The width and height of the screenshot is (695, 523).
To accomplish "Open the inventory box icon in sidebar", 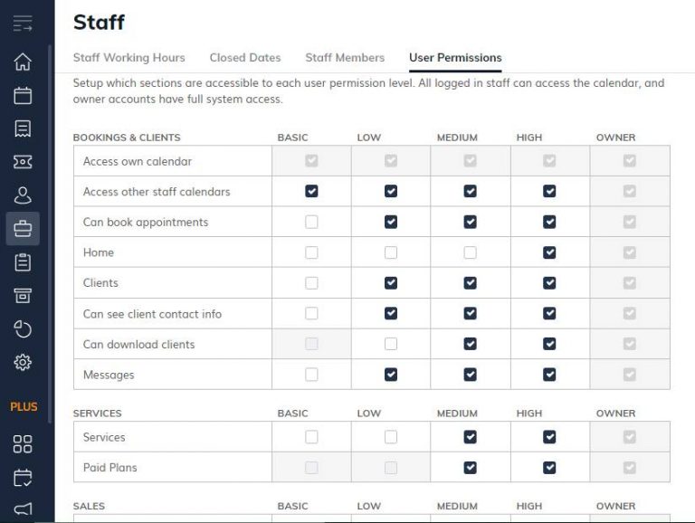I will click(23, 296).
